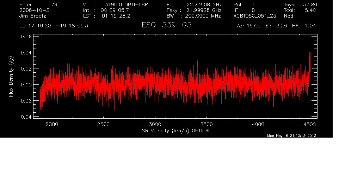
Task: Click the 2000 x-axis tick label
Action: pos(52,124)
